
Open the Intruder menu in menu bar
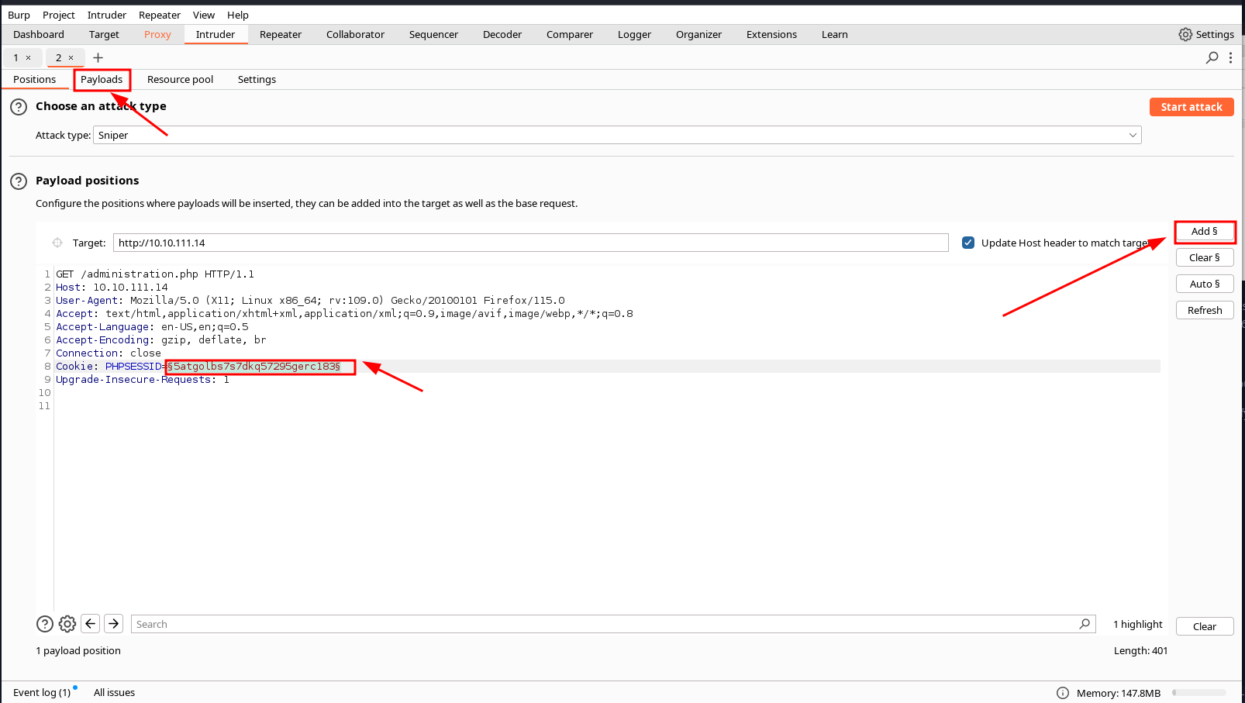[x=106, y=15]
